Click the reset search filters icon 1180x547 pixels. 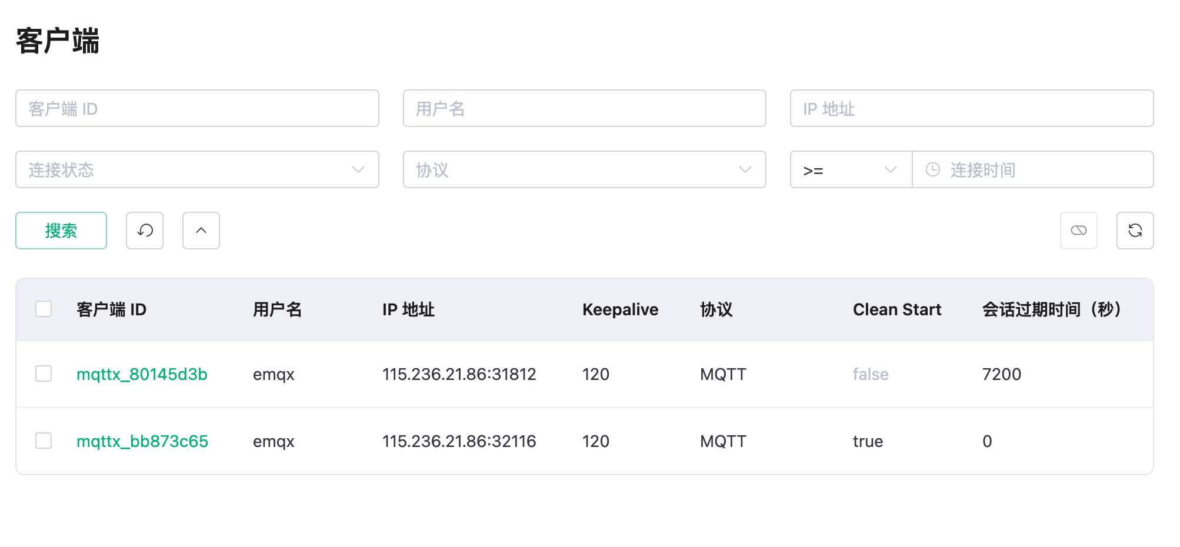coord(145,231)
